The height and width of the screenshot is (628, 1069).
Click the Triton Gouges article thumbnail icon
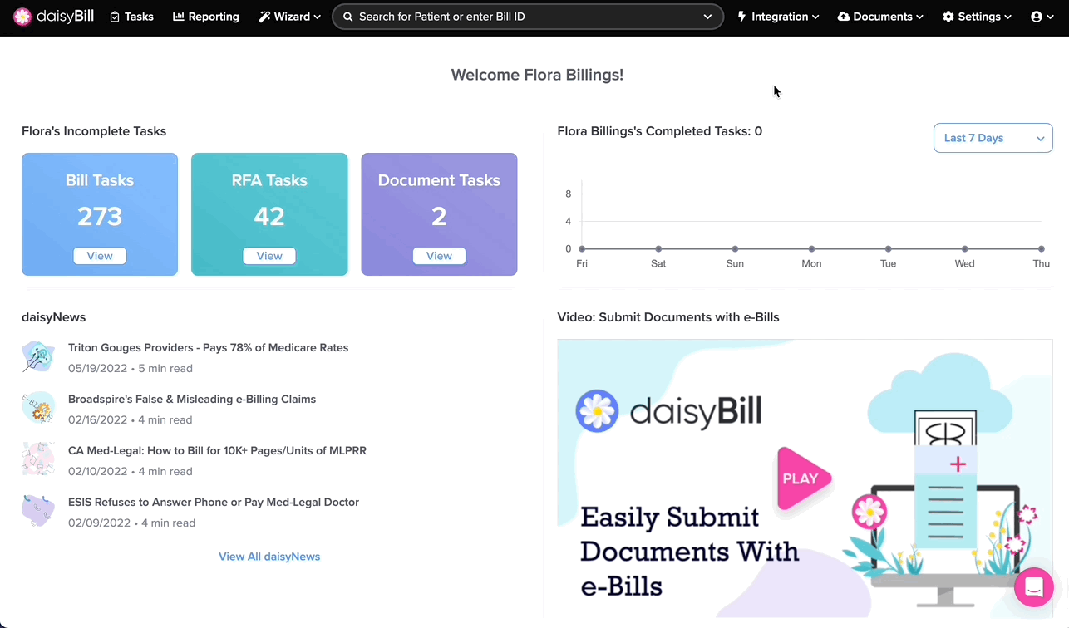tap(38, 357)
